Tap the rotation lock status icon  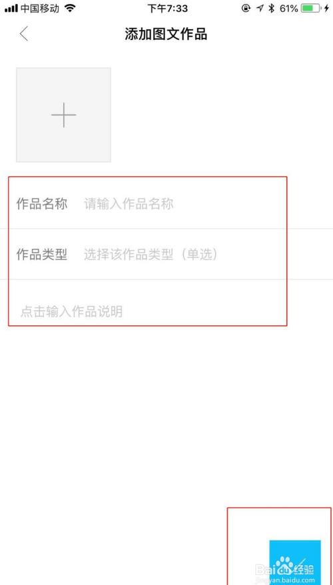246,8
